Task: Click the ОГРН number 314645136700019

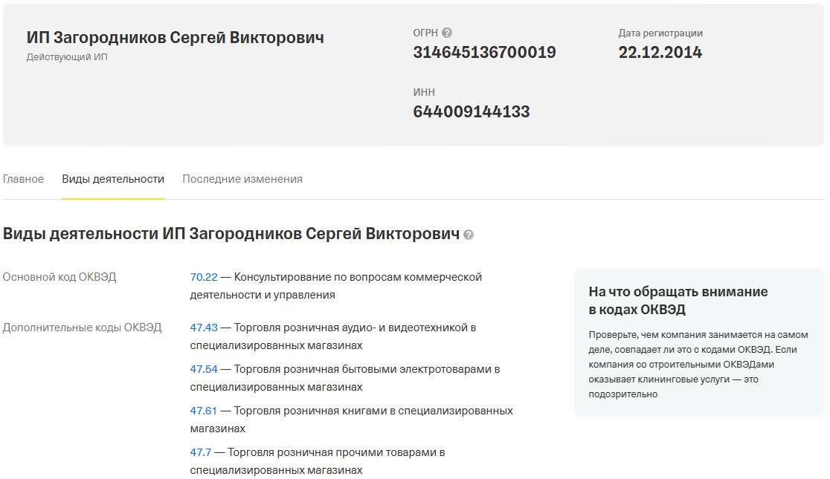Action: click(x=484, y=53)
